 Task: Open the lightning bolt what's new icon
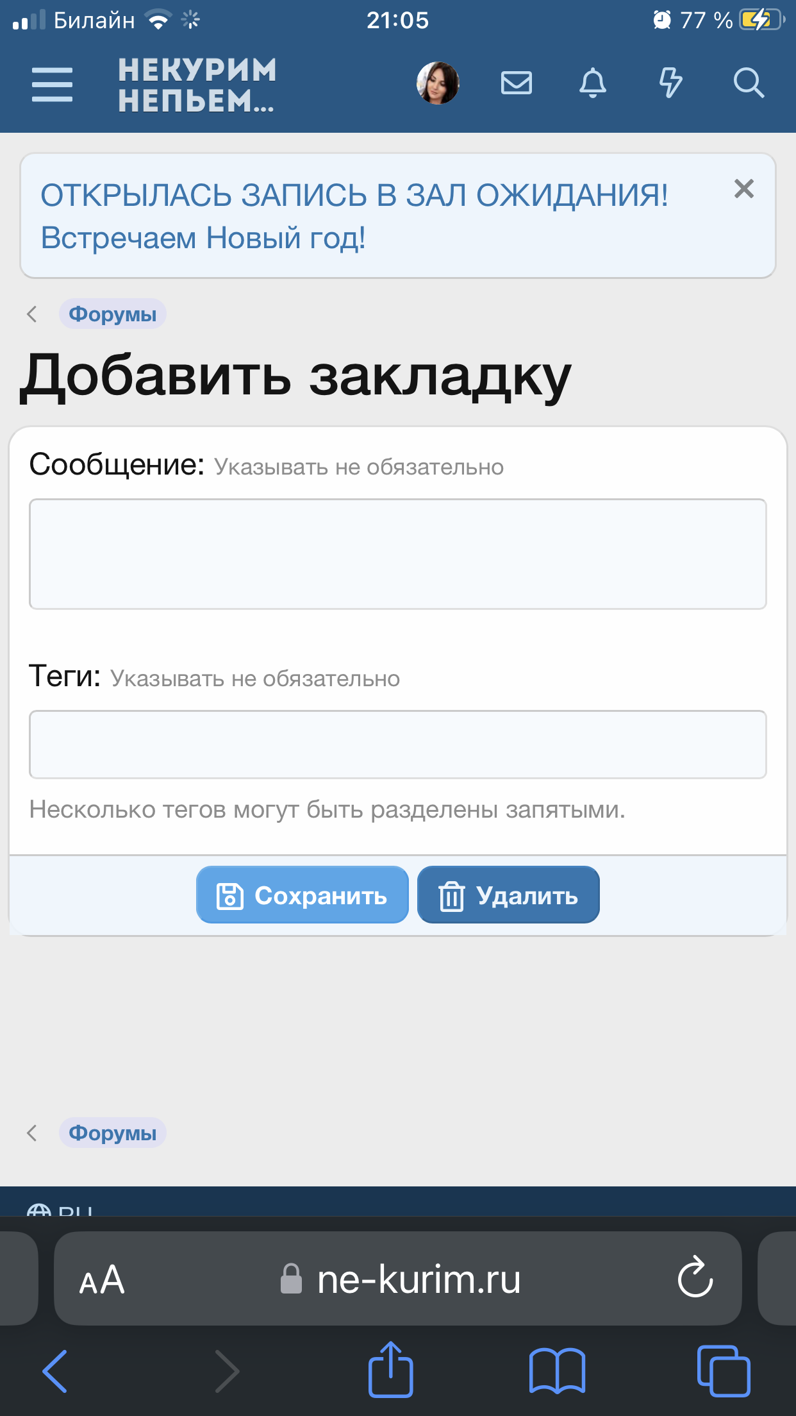click(670, 83)
